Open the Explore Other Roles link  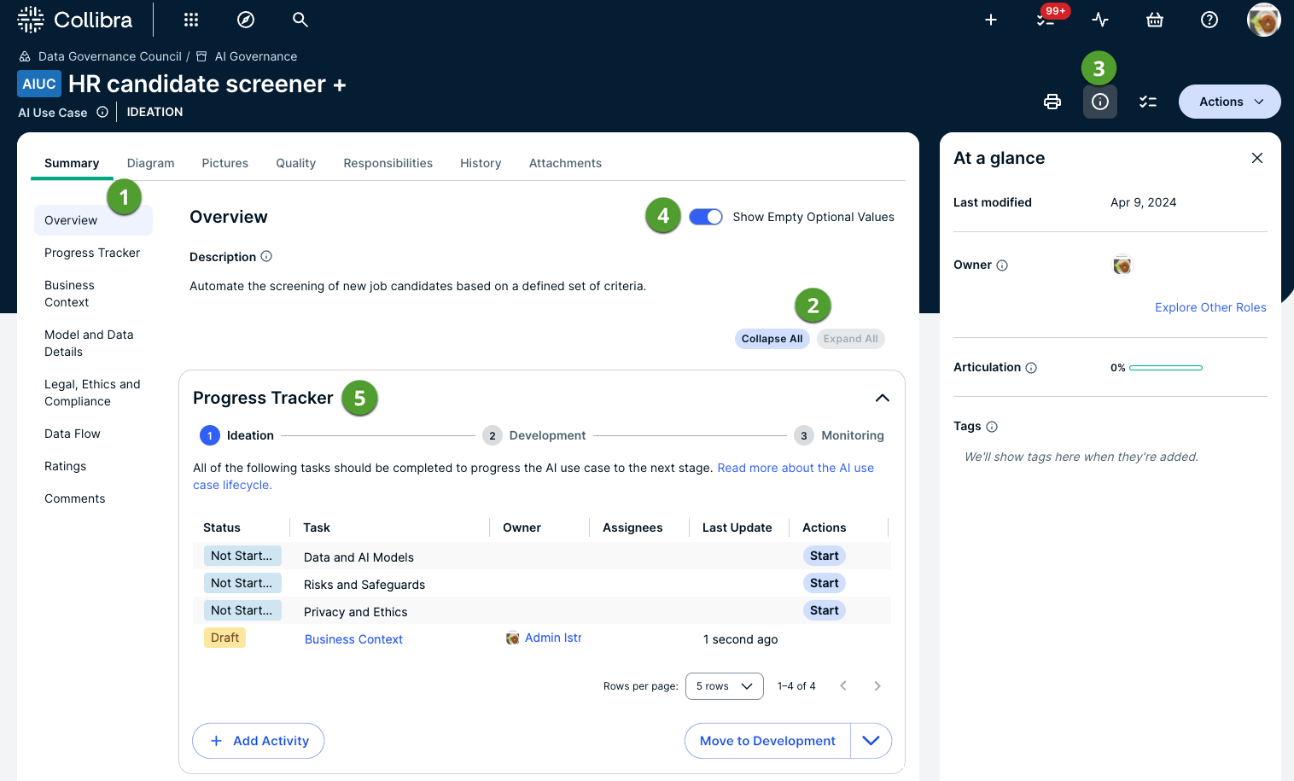(1210, 307)
